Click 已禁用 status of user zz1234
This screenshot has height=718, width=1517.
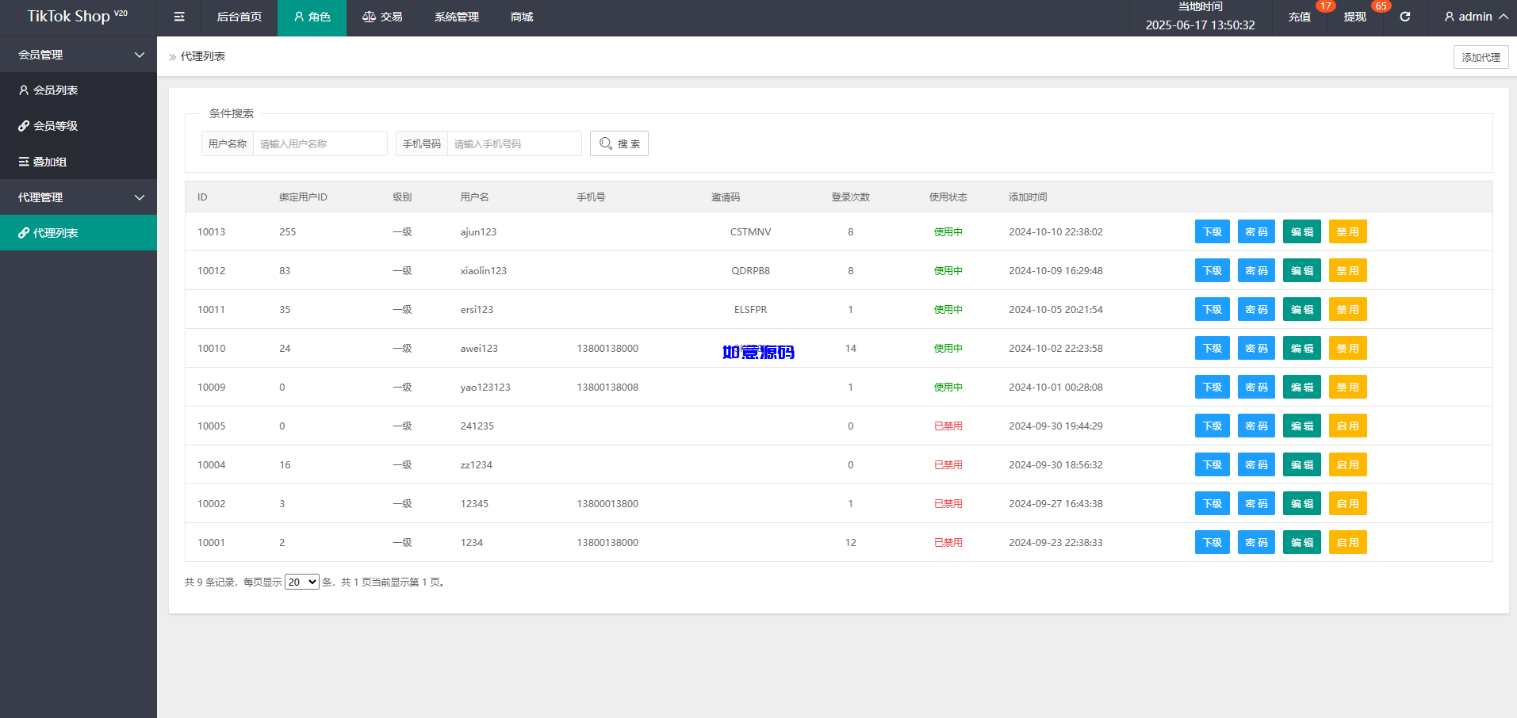click(x=948, y=464)
